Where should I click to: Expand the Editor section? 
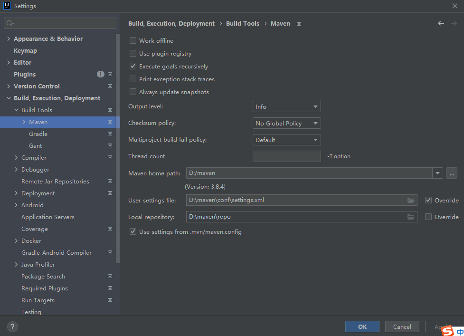9,62
